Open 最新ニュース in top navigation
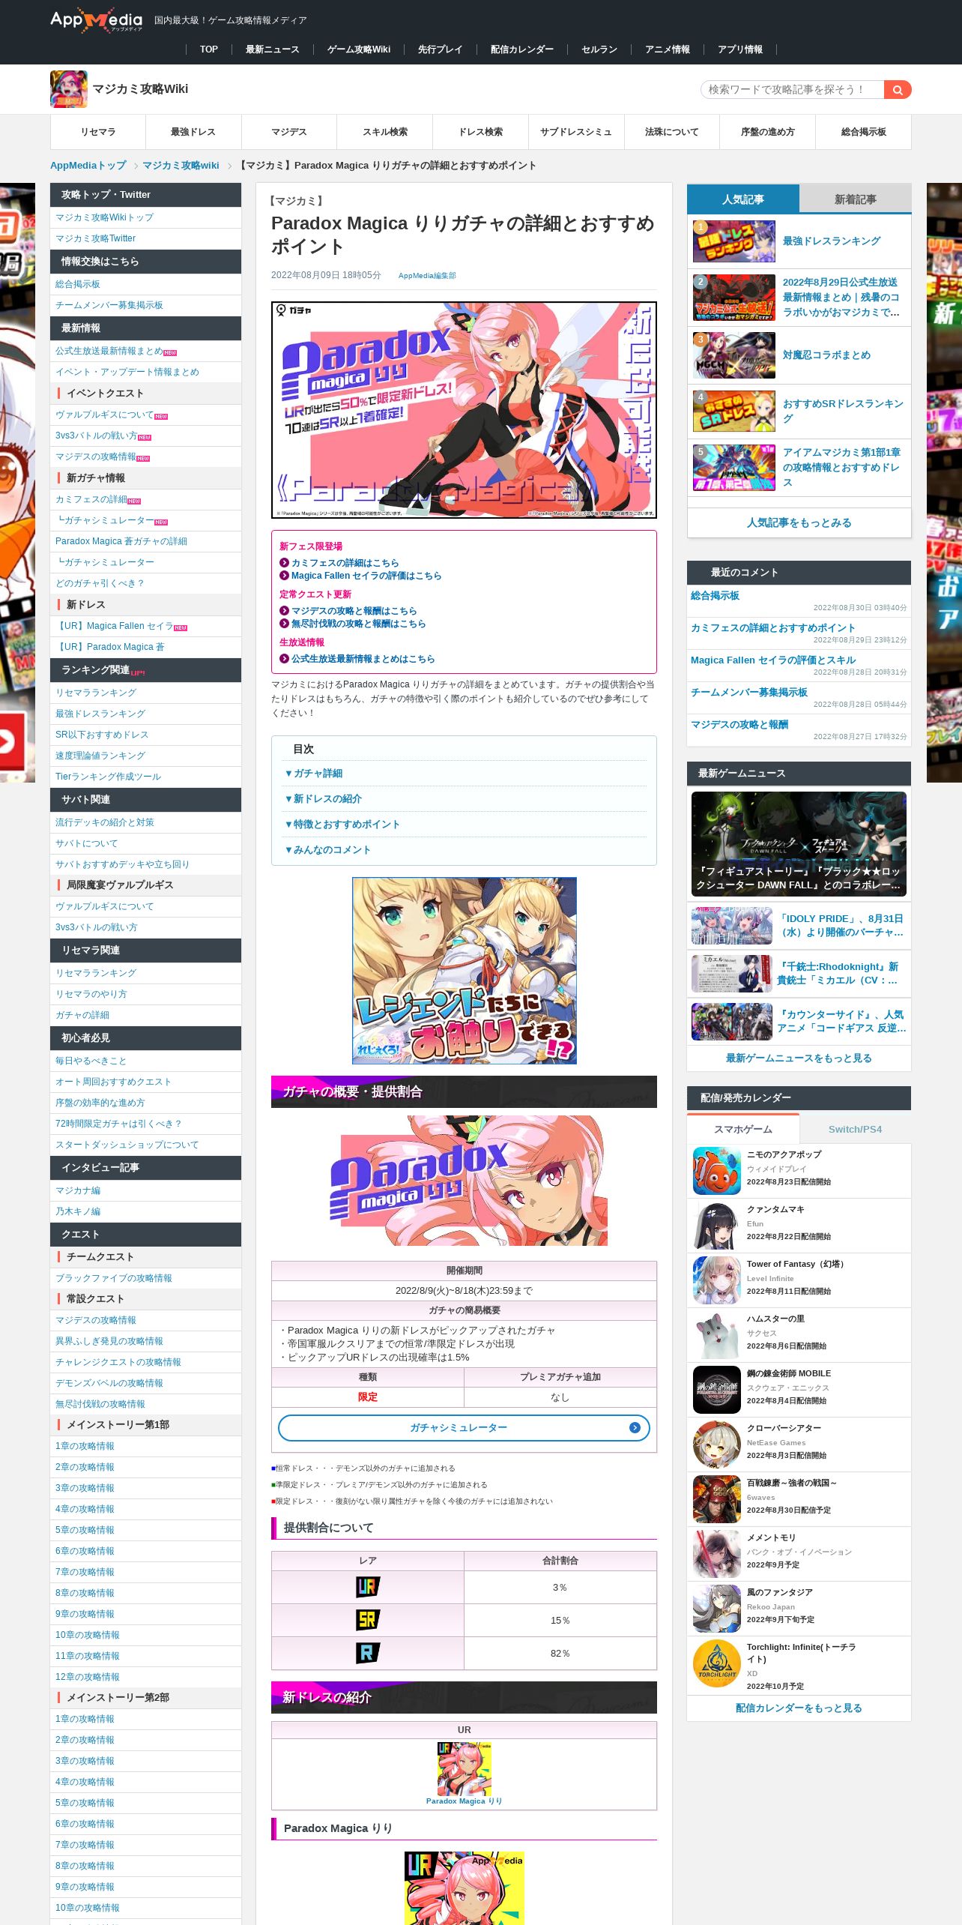 pos(273,49)
